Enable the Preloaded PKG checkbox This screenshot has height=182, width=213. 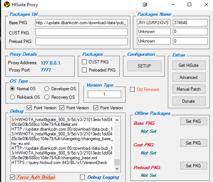84,70
